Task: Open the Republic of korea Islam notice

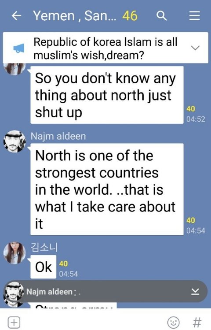Action: (105, 48)
